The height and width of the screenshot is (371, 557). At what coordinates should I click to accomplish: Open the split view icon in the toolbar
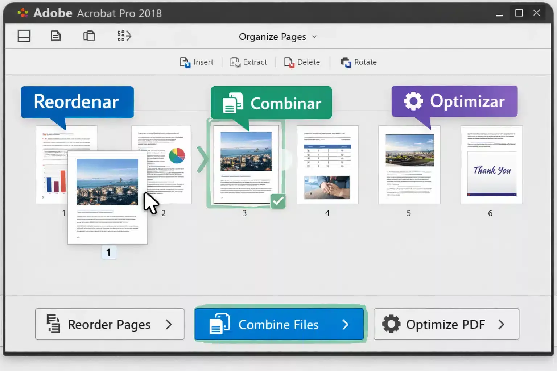(x=24, y=36)
